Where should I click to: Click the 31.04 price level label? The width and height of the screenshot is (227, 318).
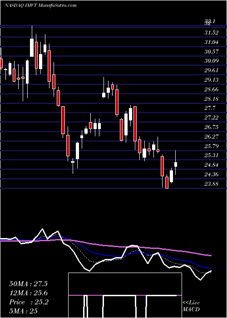click(x=212, y=42)
